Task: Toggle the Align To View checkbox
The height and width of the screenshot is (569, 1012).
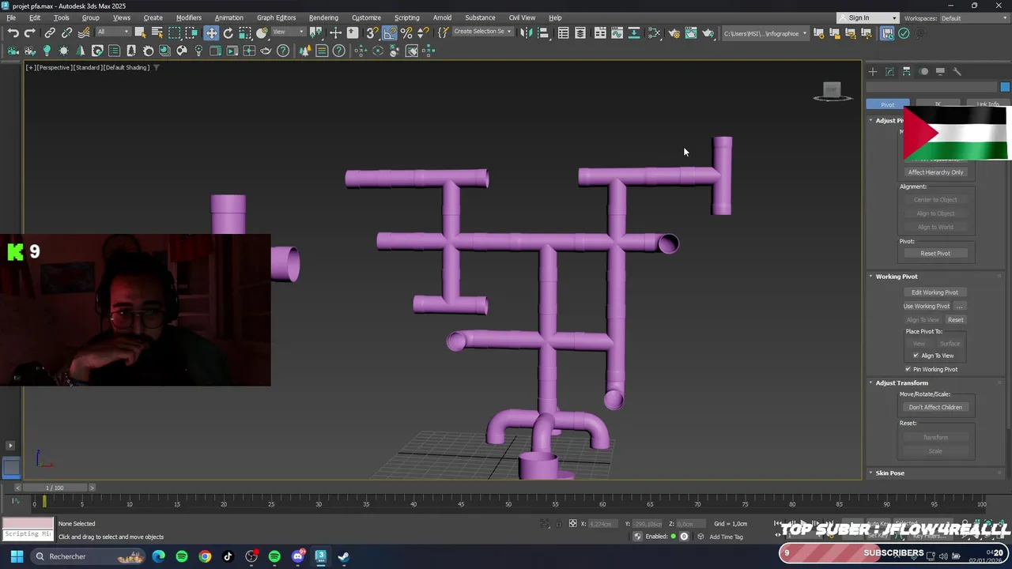Action: point(916,356)
